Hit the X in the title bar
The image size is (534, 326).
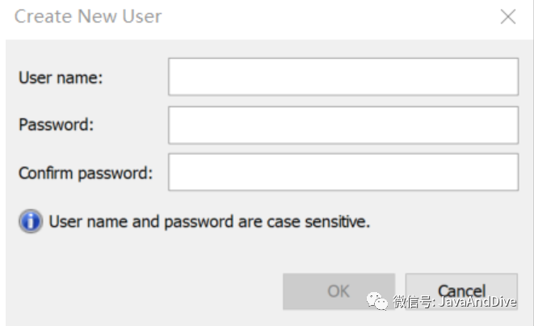pyautogui.click(x=507, y=17)
